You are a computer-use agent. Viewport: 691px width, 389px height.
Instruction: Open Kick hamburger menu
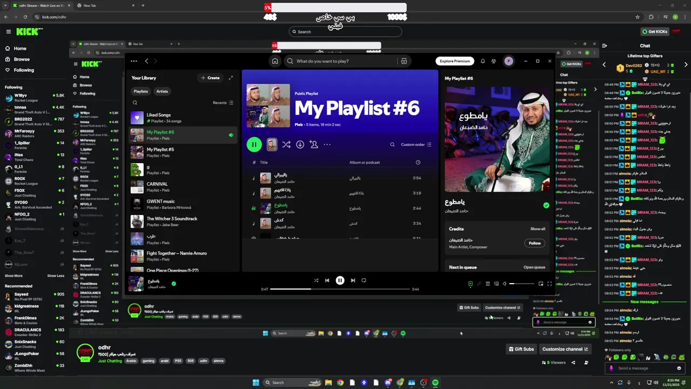(8, 32)
